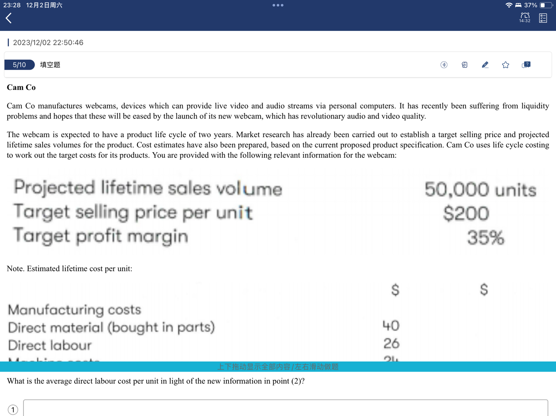
Task: Open the answer sheet checklist icon
Action: click(x=543, y=18)
